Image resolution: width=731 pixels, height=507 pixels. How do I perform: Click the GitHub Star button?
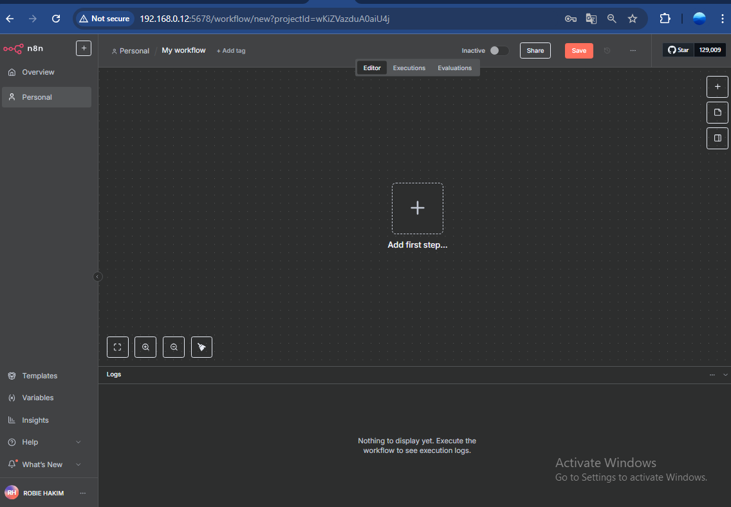678,50
